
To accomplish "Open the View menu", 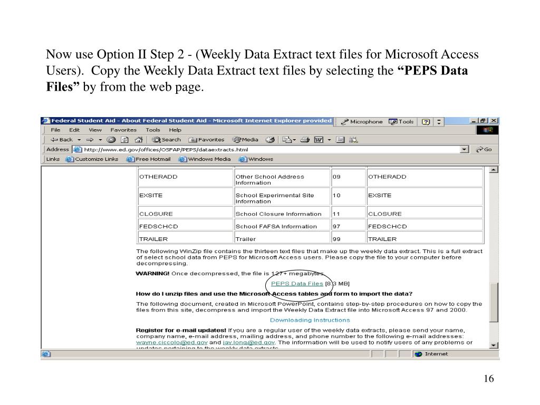I will pyautogui.click(x=95, y=130).
